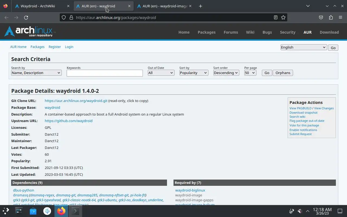Click Flag package out-of-date link
The width and height of the screenshot is (347, 217).
(x=307, y=121)
